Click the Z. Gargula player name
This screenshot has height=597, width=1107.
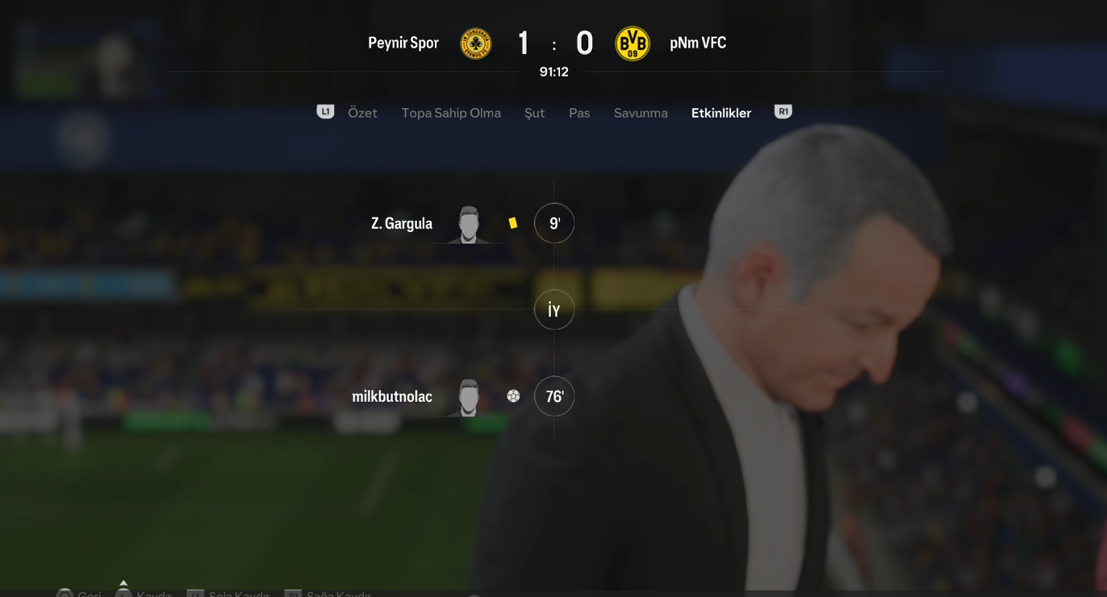(402, 223)
